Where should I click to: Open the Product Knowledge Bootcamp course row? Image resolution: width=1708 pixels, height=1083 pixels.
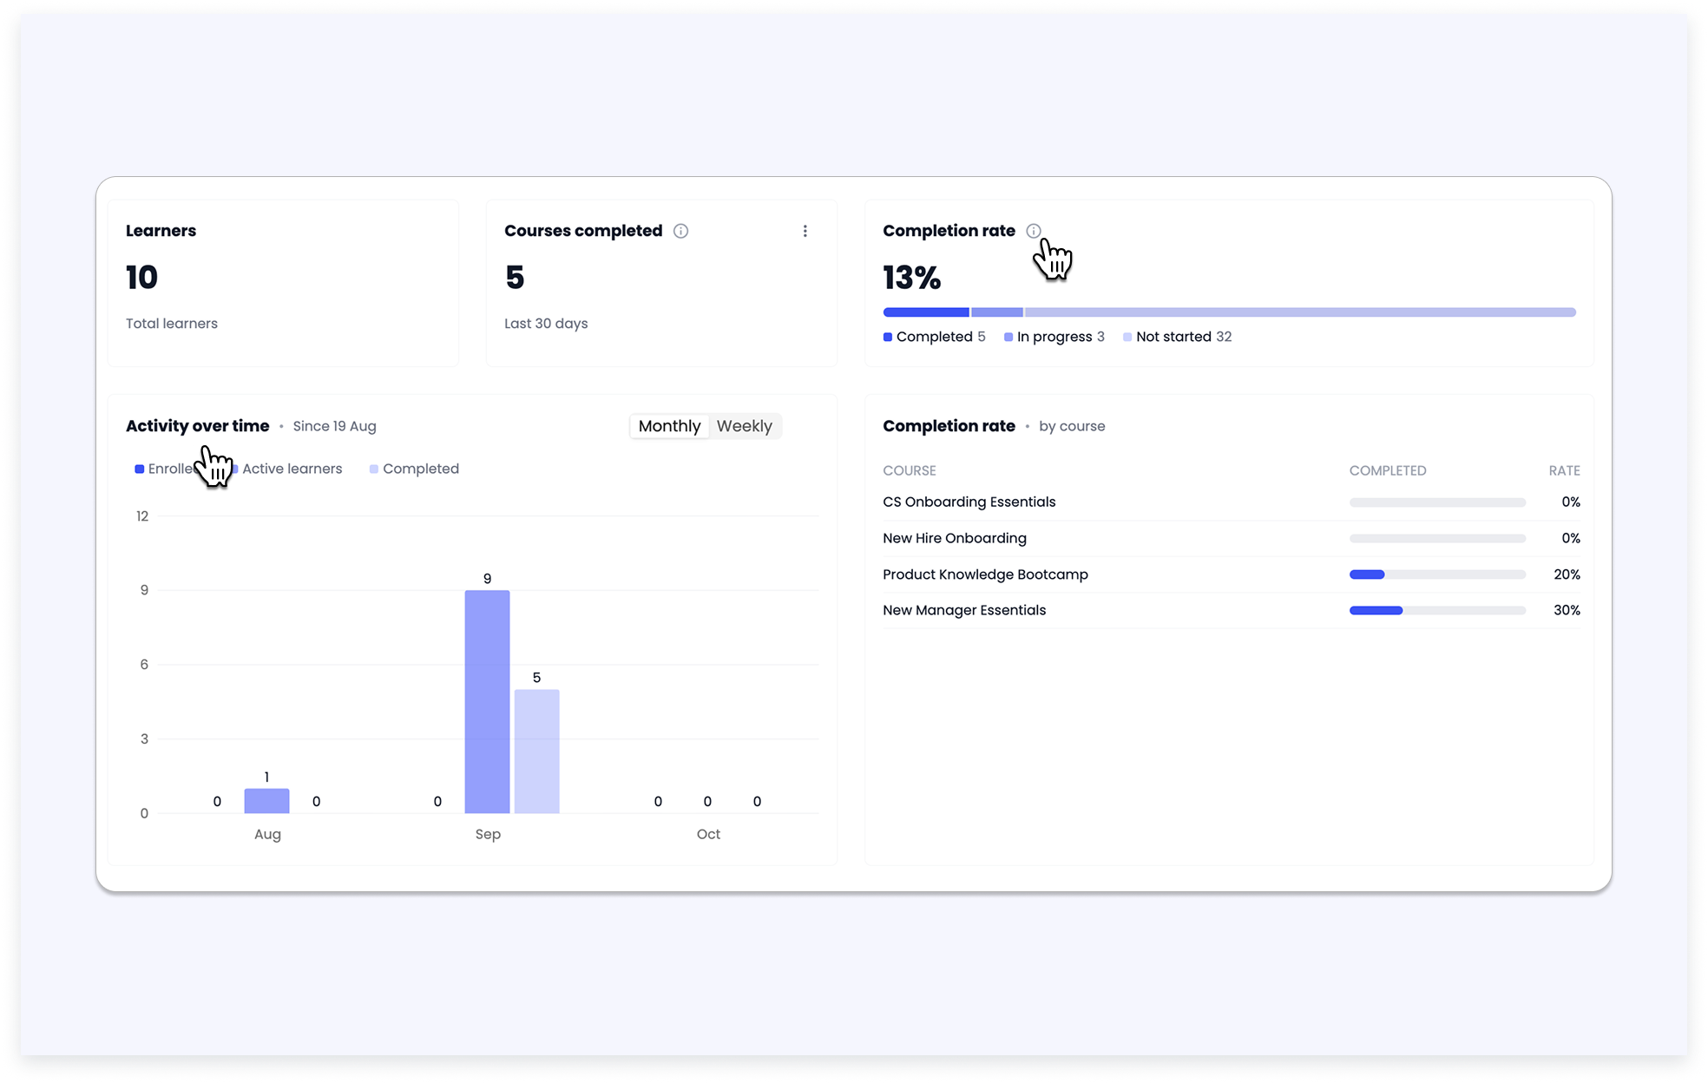1231,574
